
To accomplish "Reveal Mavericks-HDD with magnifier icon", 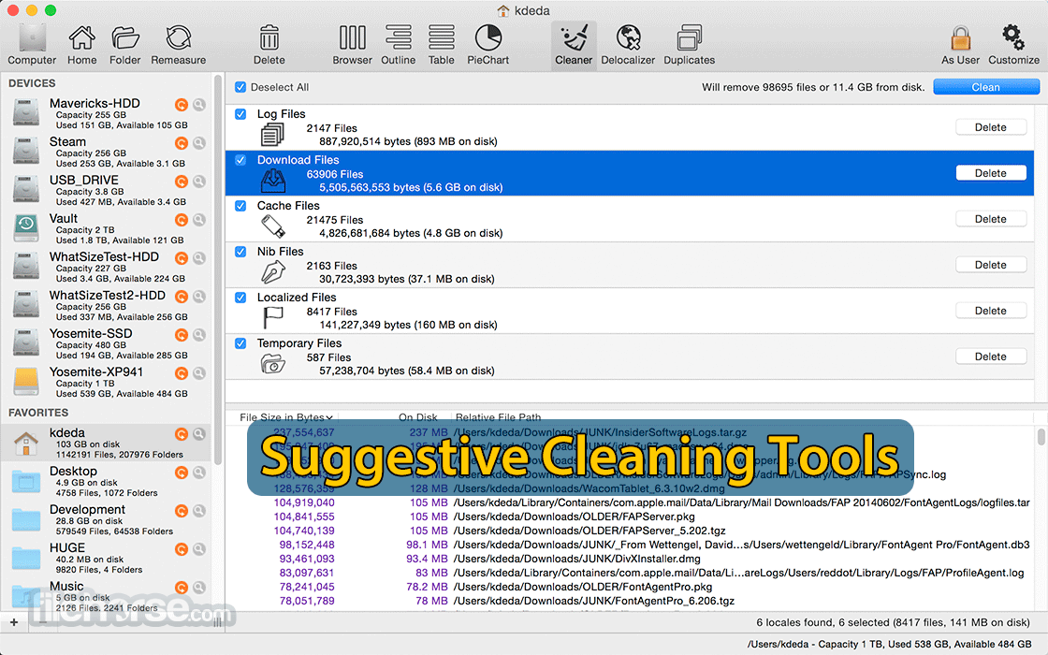I will pos(199,104).
